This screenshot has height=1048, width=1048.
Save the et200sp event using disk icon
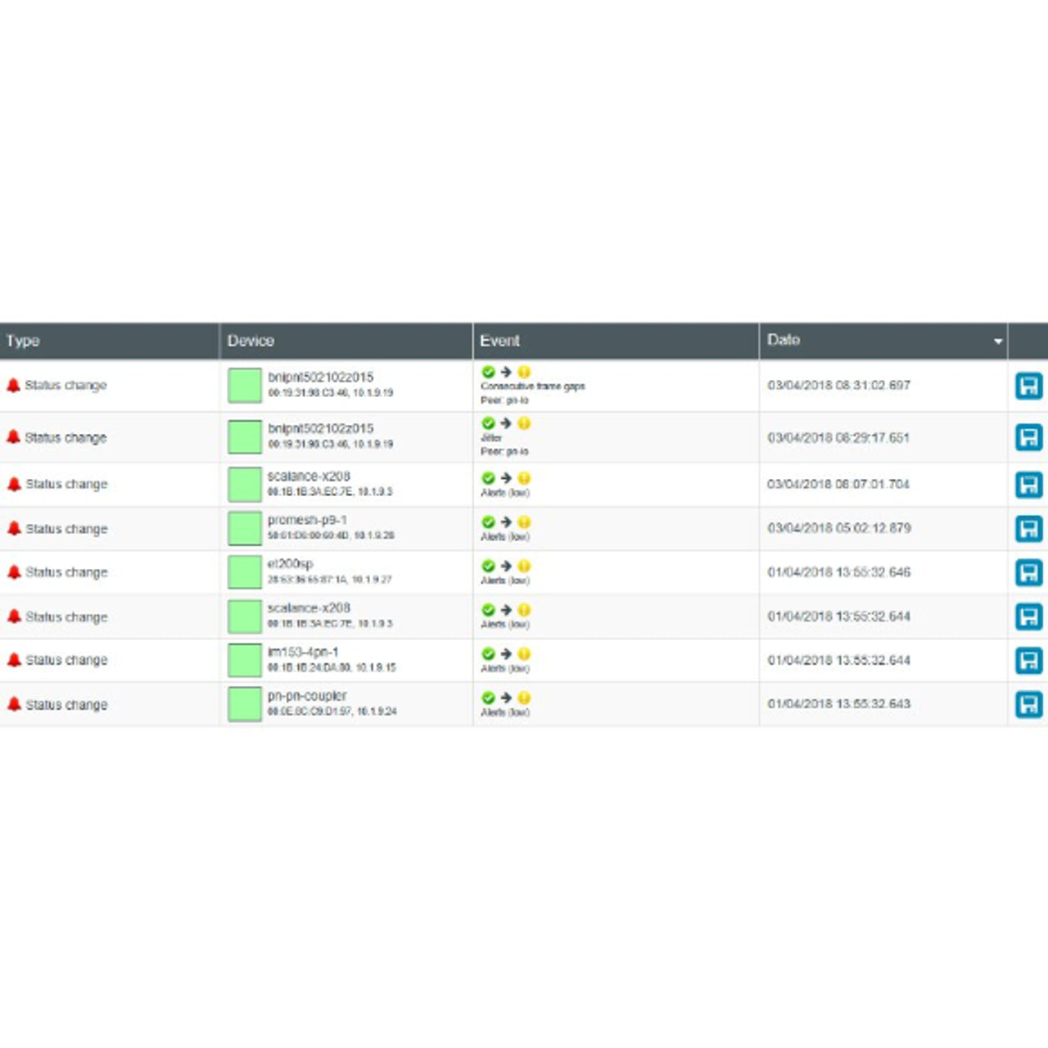(x=1028, y=572)
